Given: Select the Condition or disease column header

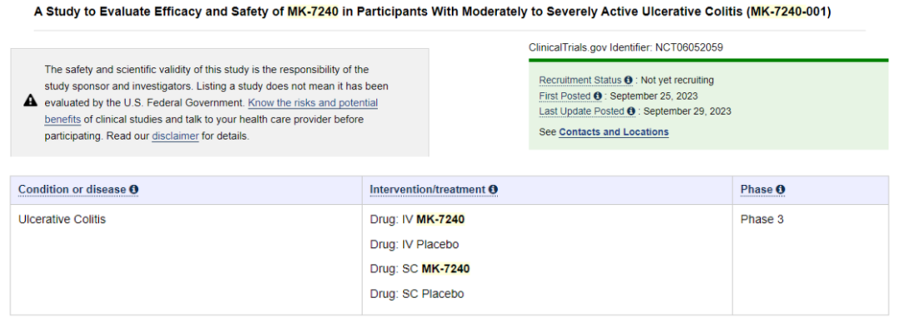Looking at the screenshot, I should [x=72, y=189].
